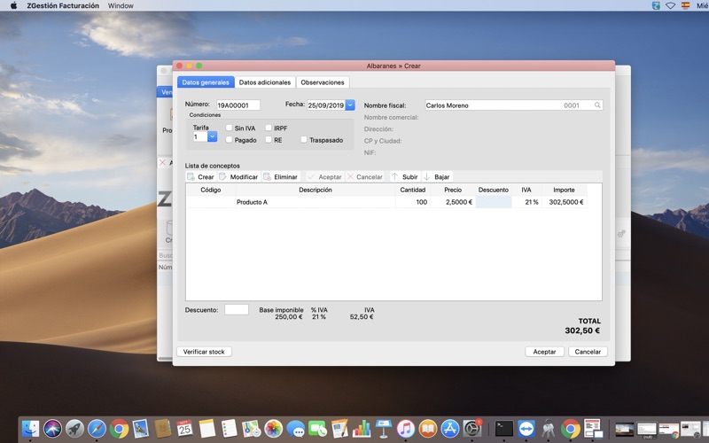709x443 pixels.
Task: Click the Descripción column header
Action: point(316,190)
